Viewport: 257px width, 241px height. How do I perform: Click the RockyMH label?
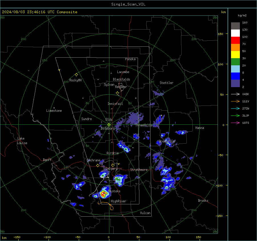click(x=75, y=80)
